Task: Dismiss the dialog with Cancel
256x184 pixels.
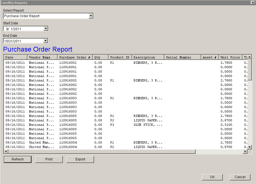Action: (240, 177)
